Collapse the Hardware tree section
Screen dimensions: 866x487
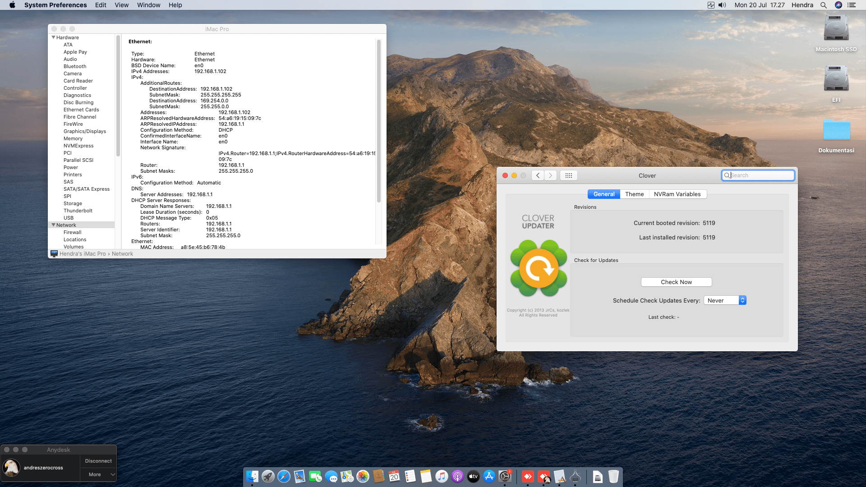54,37
